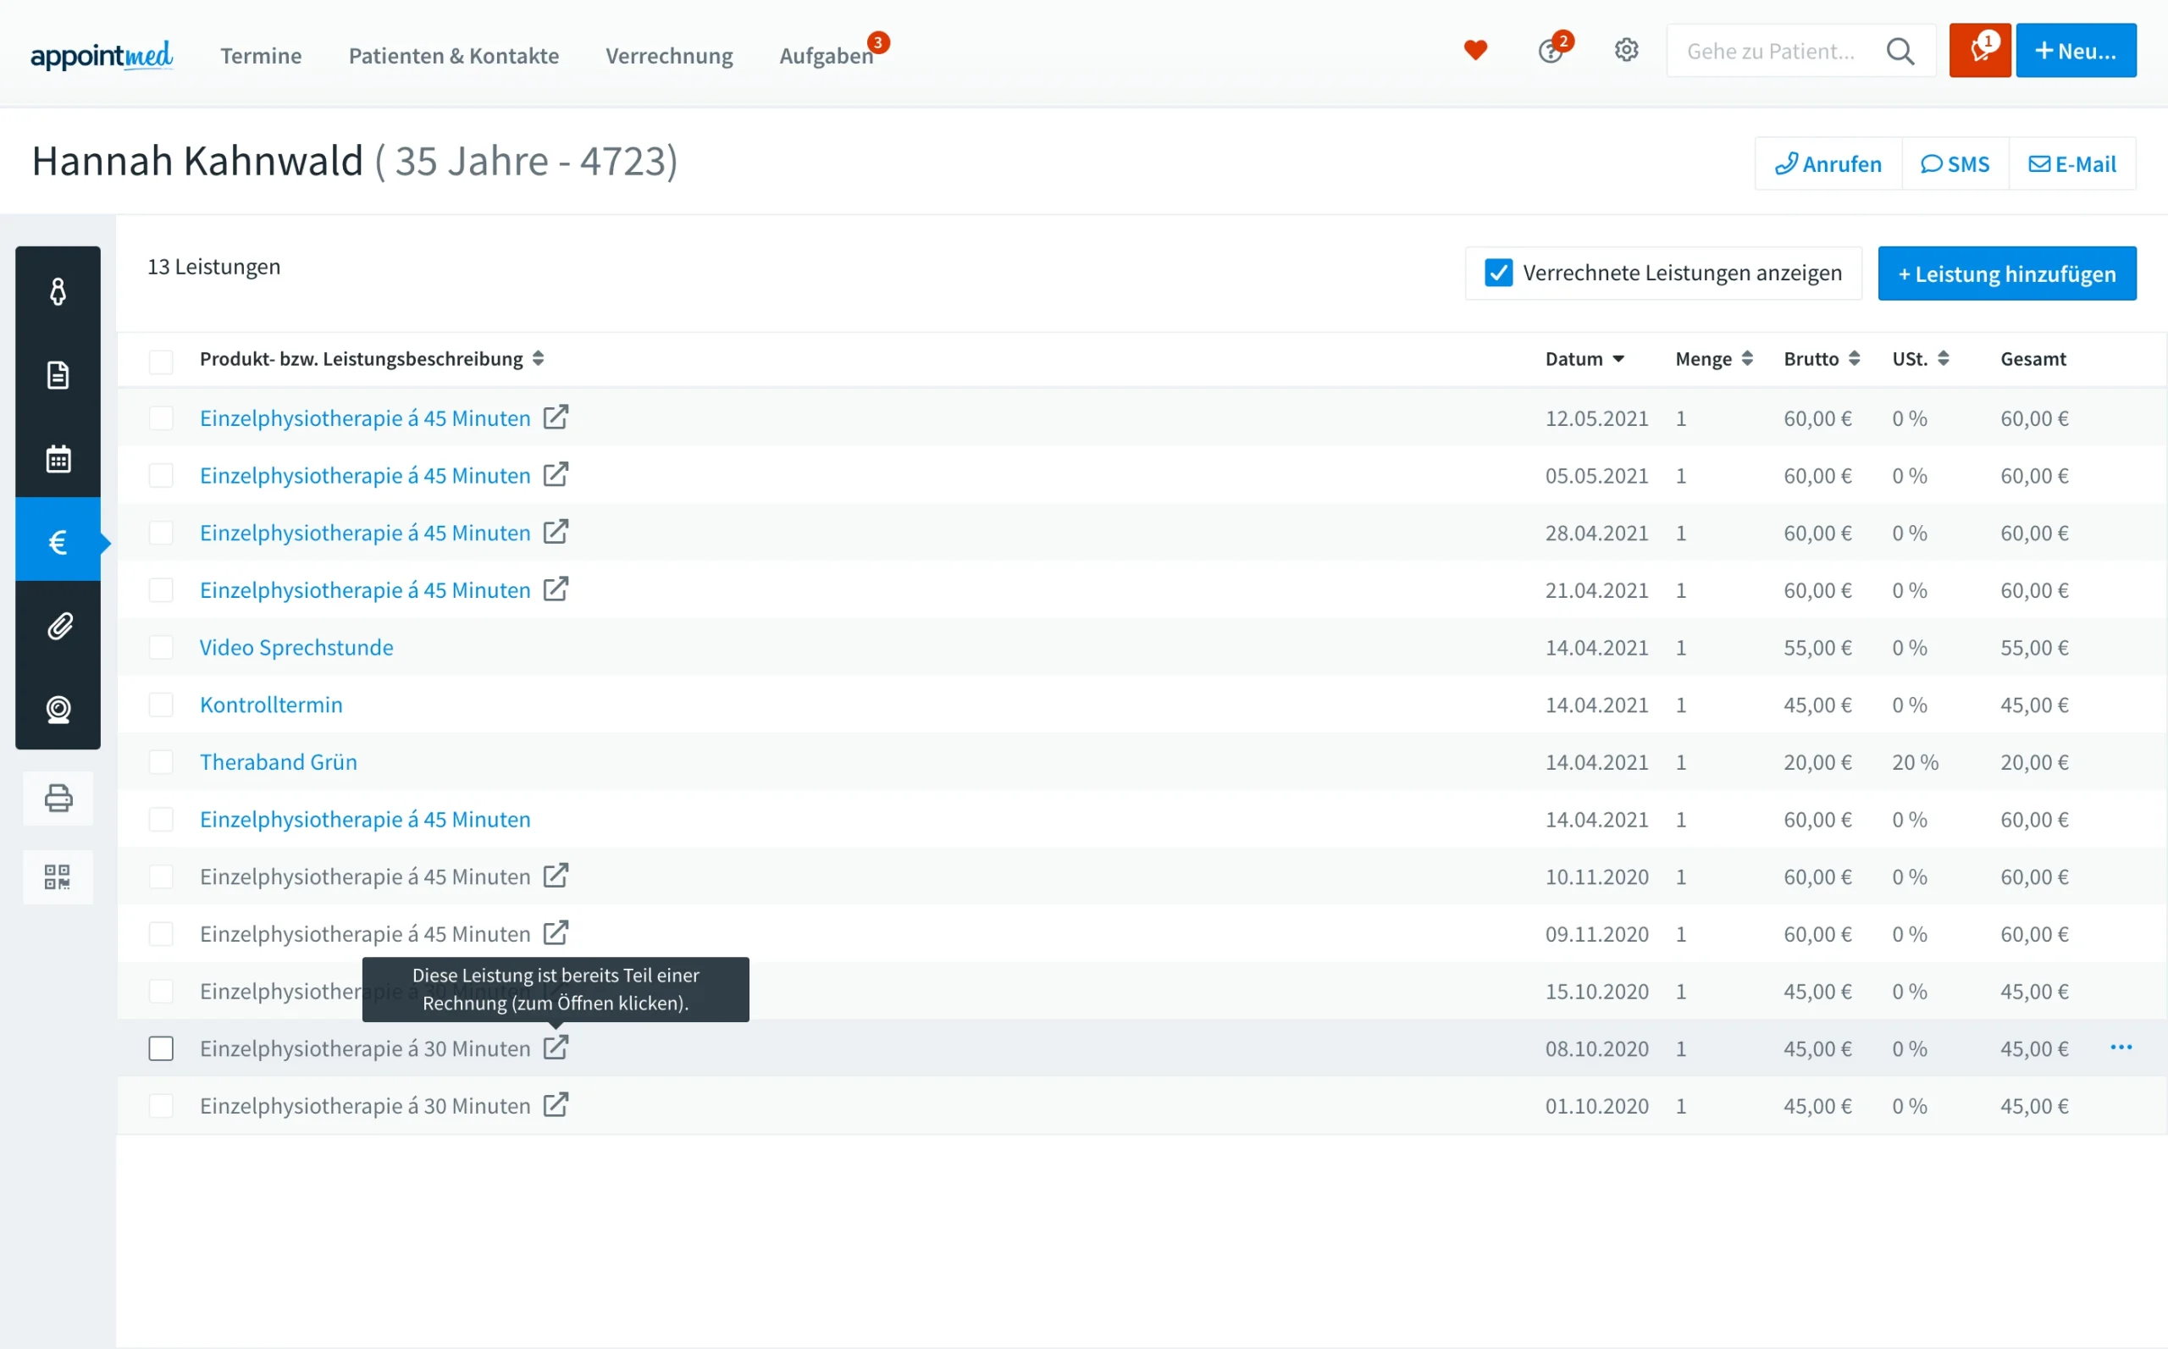Open the Theraband Grün service link
This screenshot has height=1349, width=2168.
tap(279, 762)
